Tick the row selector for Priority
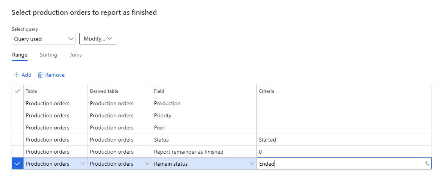 coord(17,115)
